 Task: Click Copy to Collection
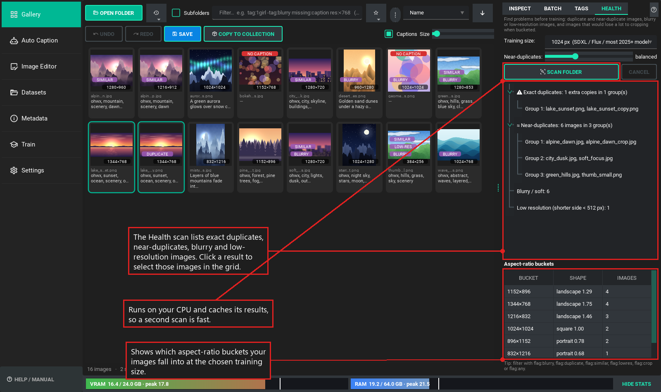[243, 34]
